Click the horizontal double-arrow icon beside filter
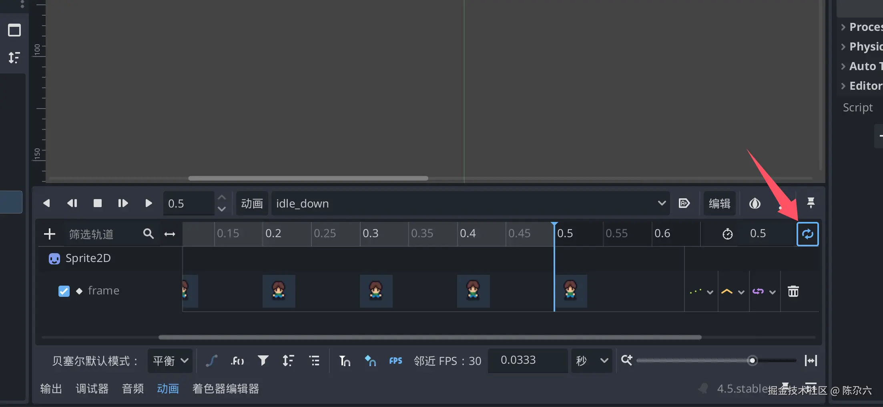883x407 pixels. (170, 234)
